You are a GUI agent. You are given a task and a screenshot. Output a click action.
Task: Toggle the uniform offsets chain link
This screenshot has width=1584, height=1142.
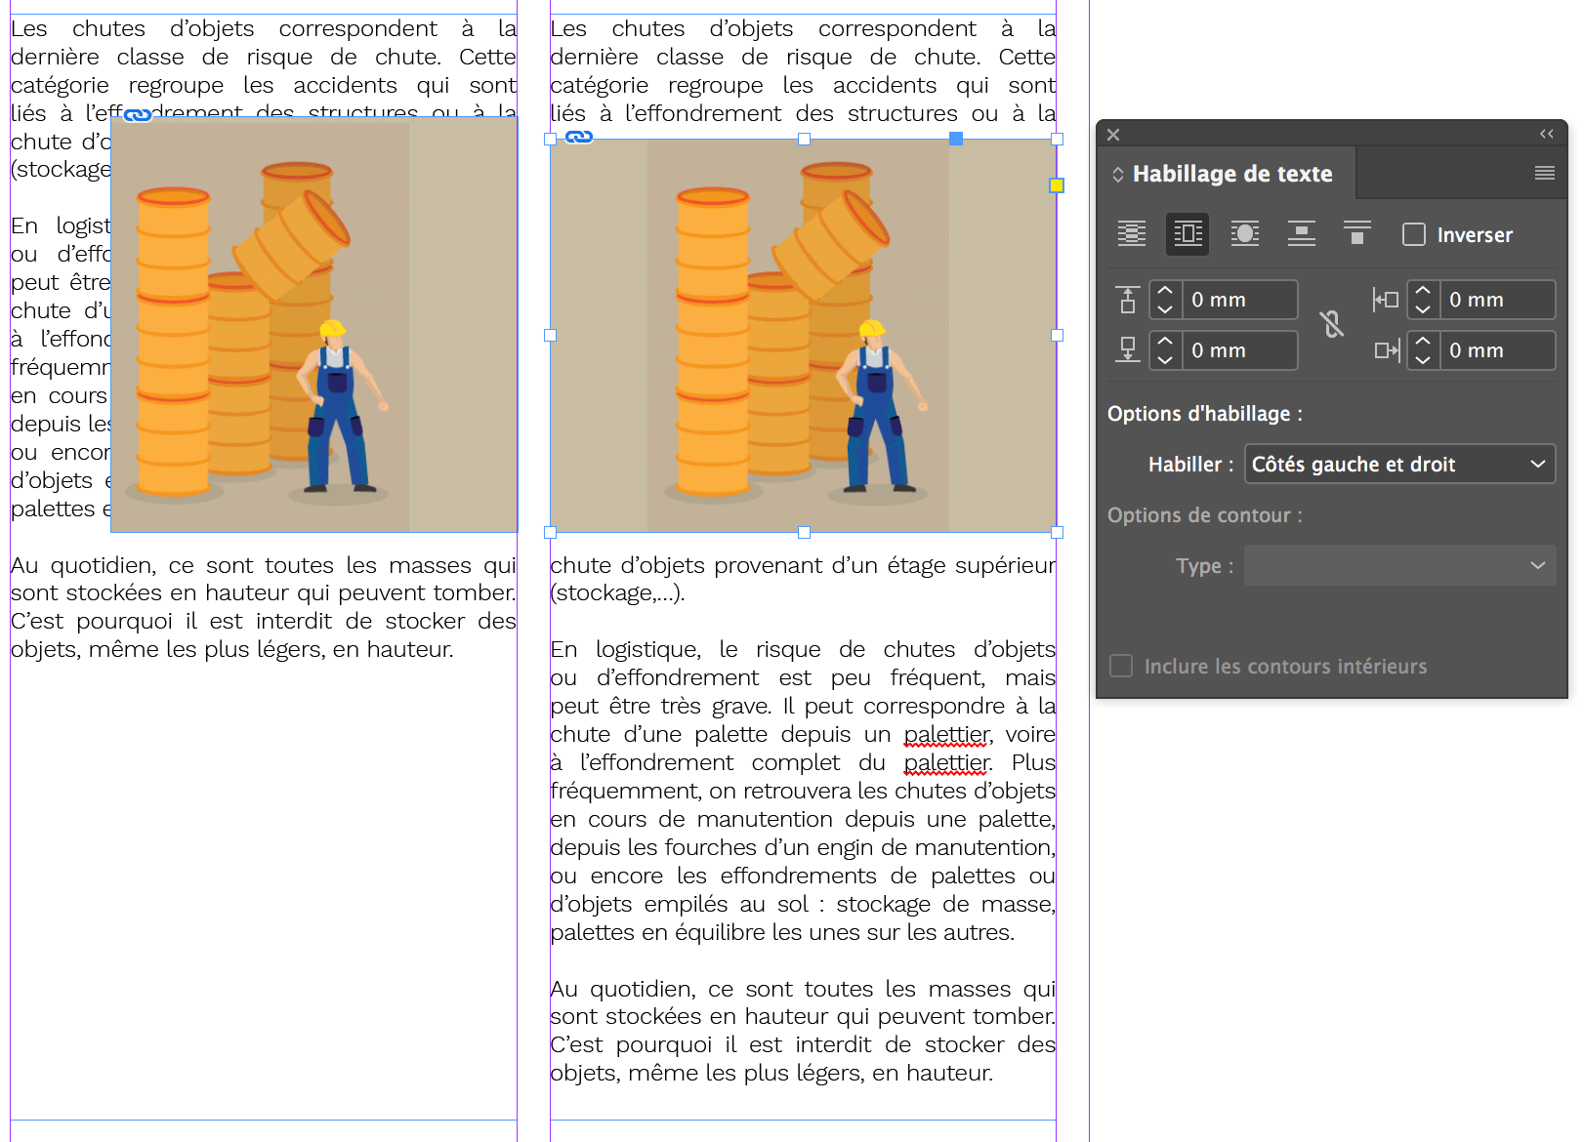pyautogui.click(x=1332, y=324)
